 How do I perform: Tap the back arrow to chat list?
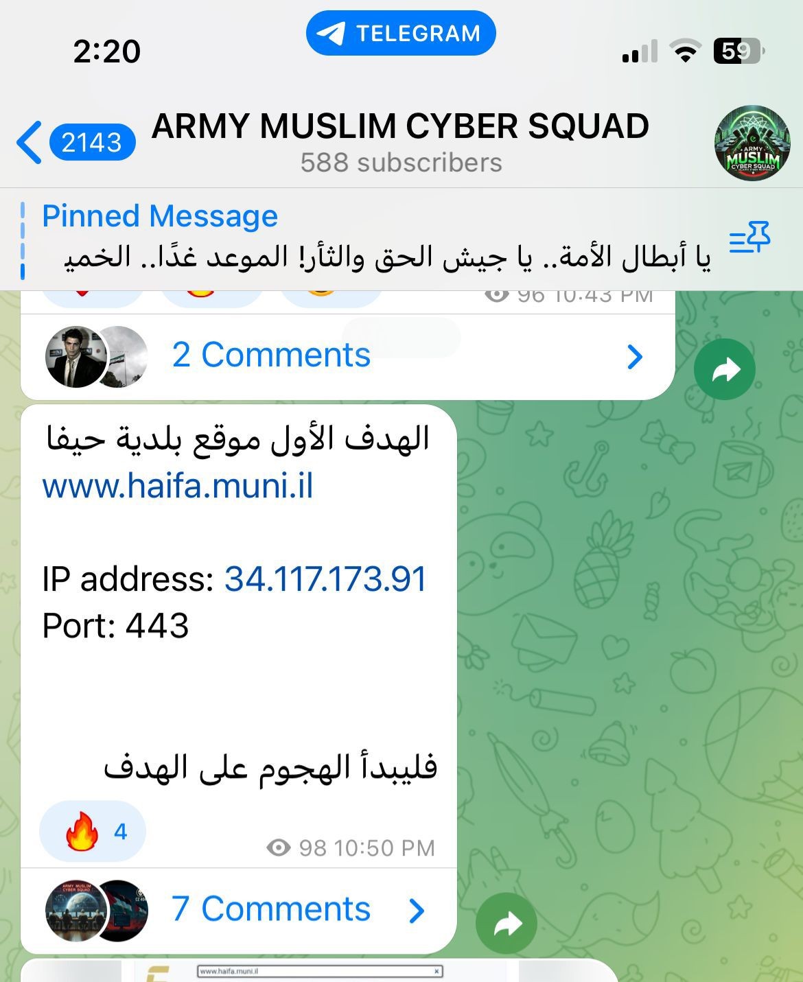[29, 143]
